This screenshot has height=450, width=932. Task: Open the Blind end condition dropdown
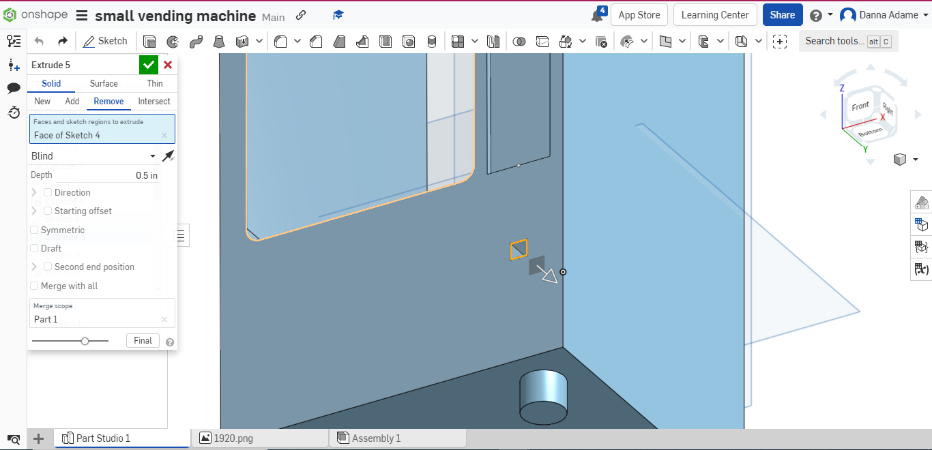pos(96,155)
